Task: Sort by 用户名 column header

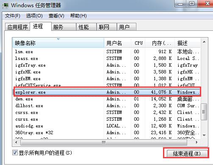Action: (x=118, y=43)
